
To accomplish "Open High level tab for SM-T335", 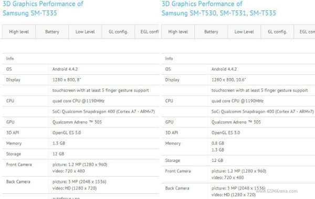I will pos(19,31).
